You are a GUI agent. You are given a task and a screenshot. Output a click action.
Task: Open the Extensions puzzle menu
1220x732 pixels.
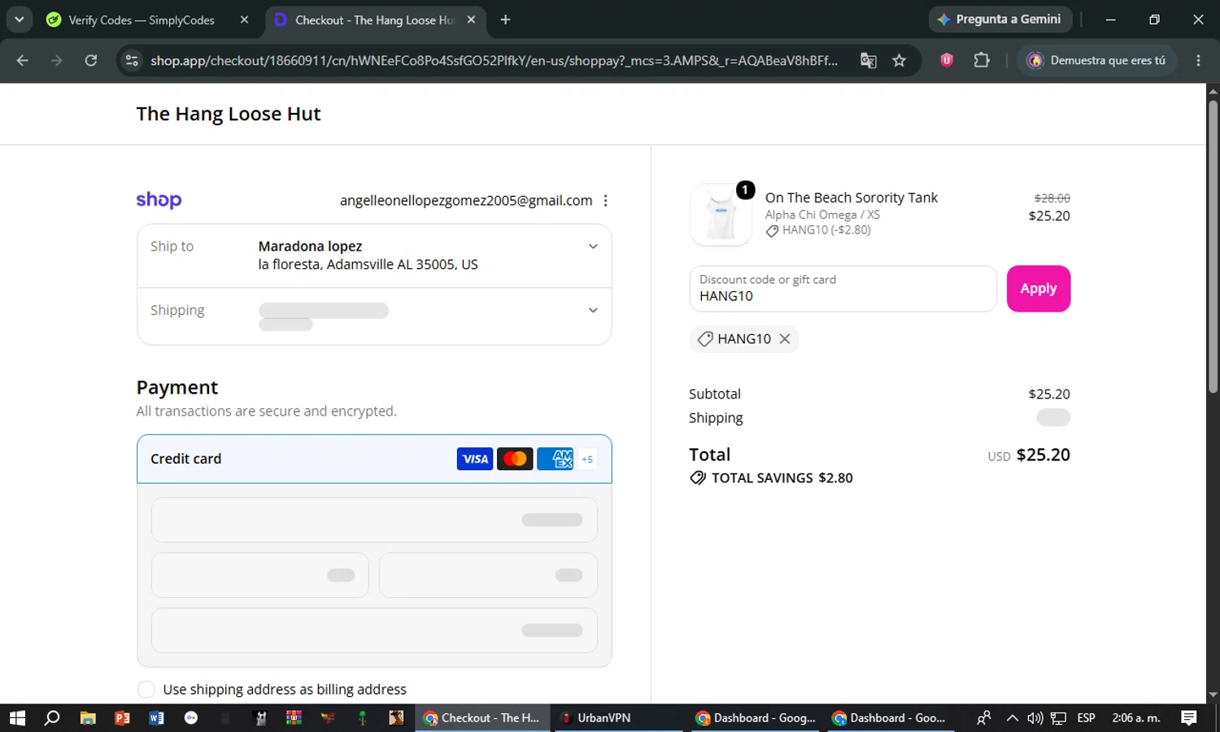click(982, 60)
